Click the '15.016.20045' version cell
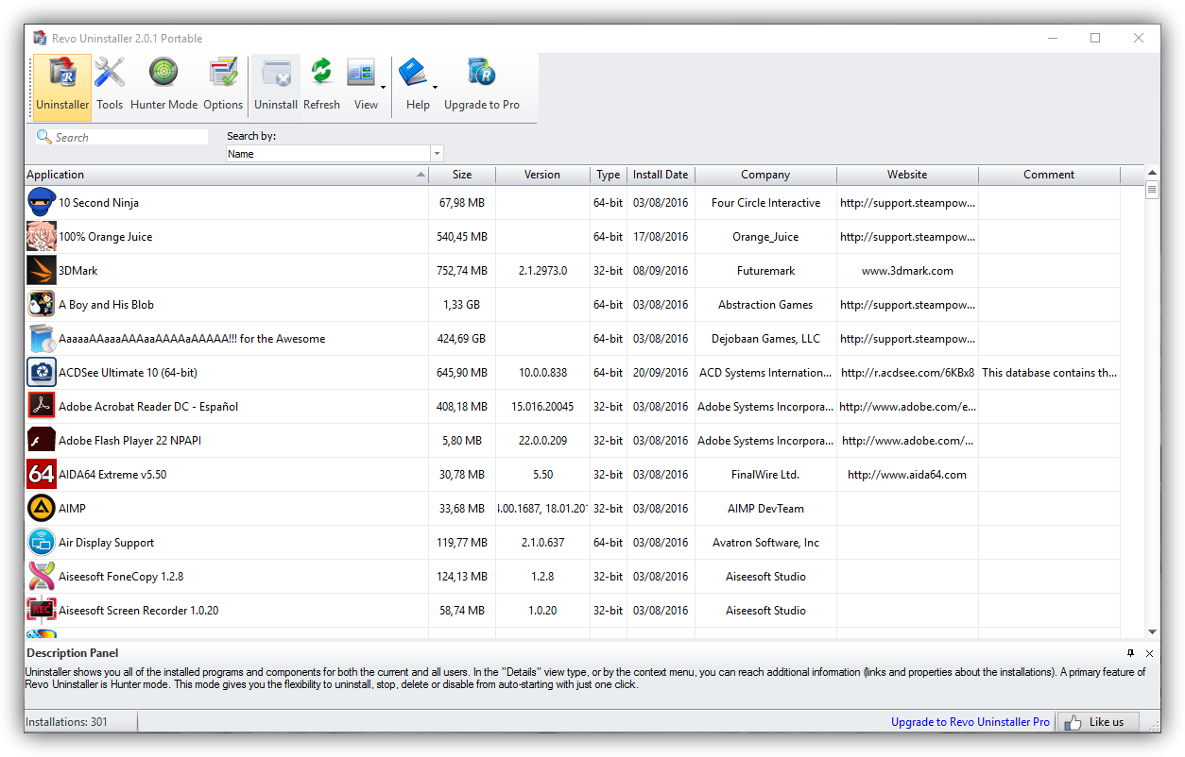The height and width of the screenshot is (757, 1185). (542, 407)
